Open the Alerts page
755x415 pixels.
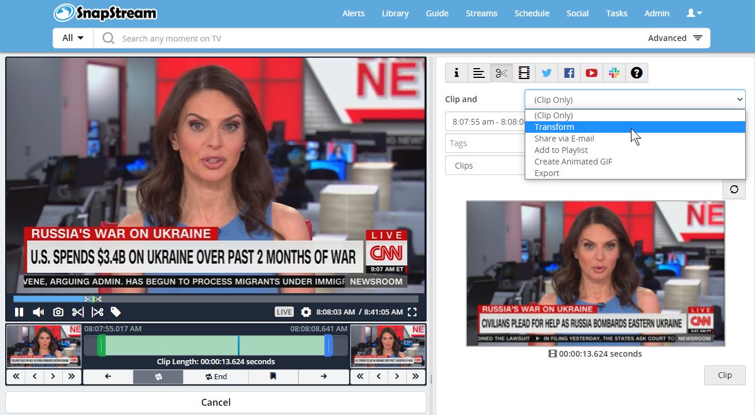(x=353, y=13)
